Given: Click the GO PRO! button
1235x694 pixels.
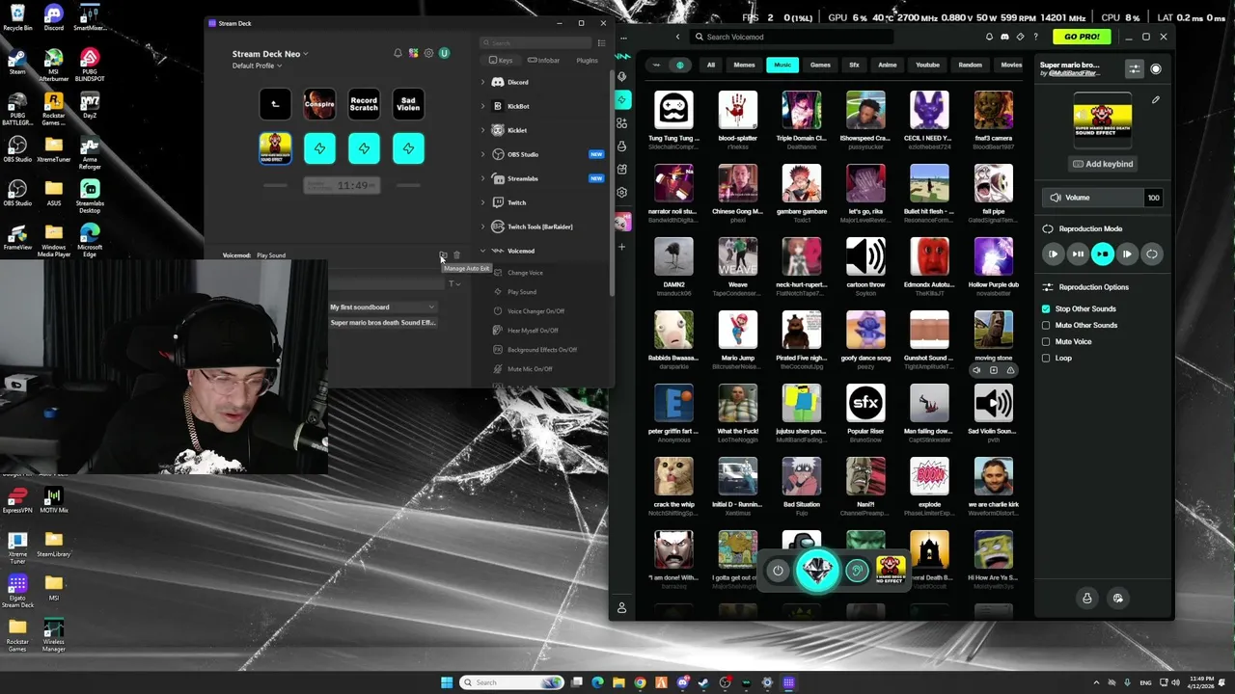Looking at the screenshot, I should (1082, 37).
